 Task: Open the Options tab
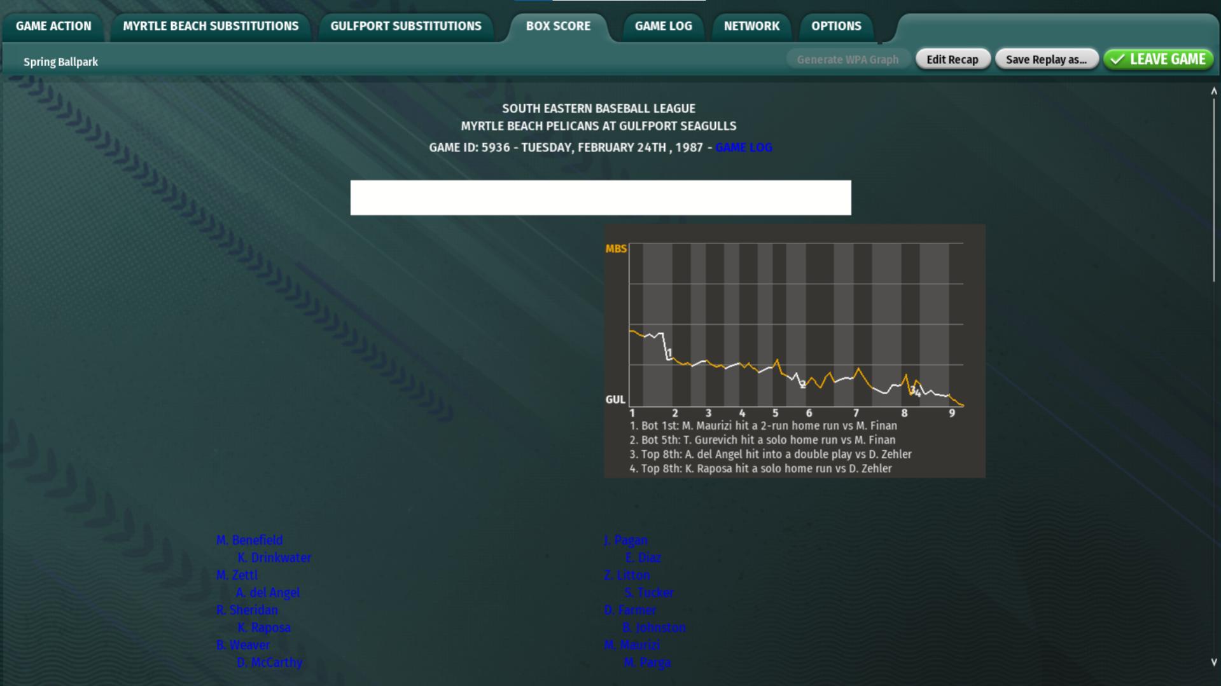coord(835,26)
